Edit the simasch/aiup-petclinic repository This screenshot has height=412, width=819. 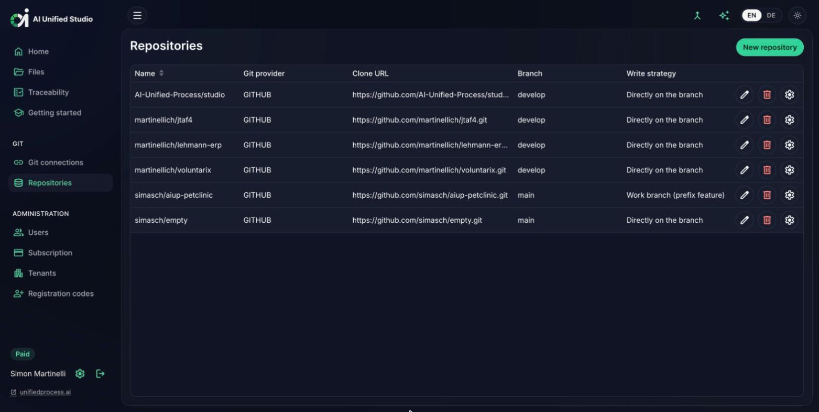pyautogui.click(x=744, y=195)
